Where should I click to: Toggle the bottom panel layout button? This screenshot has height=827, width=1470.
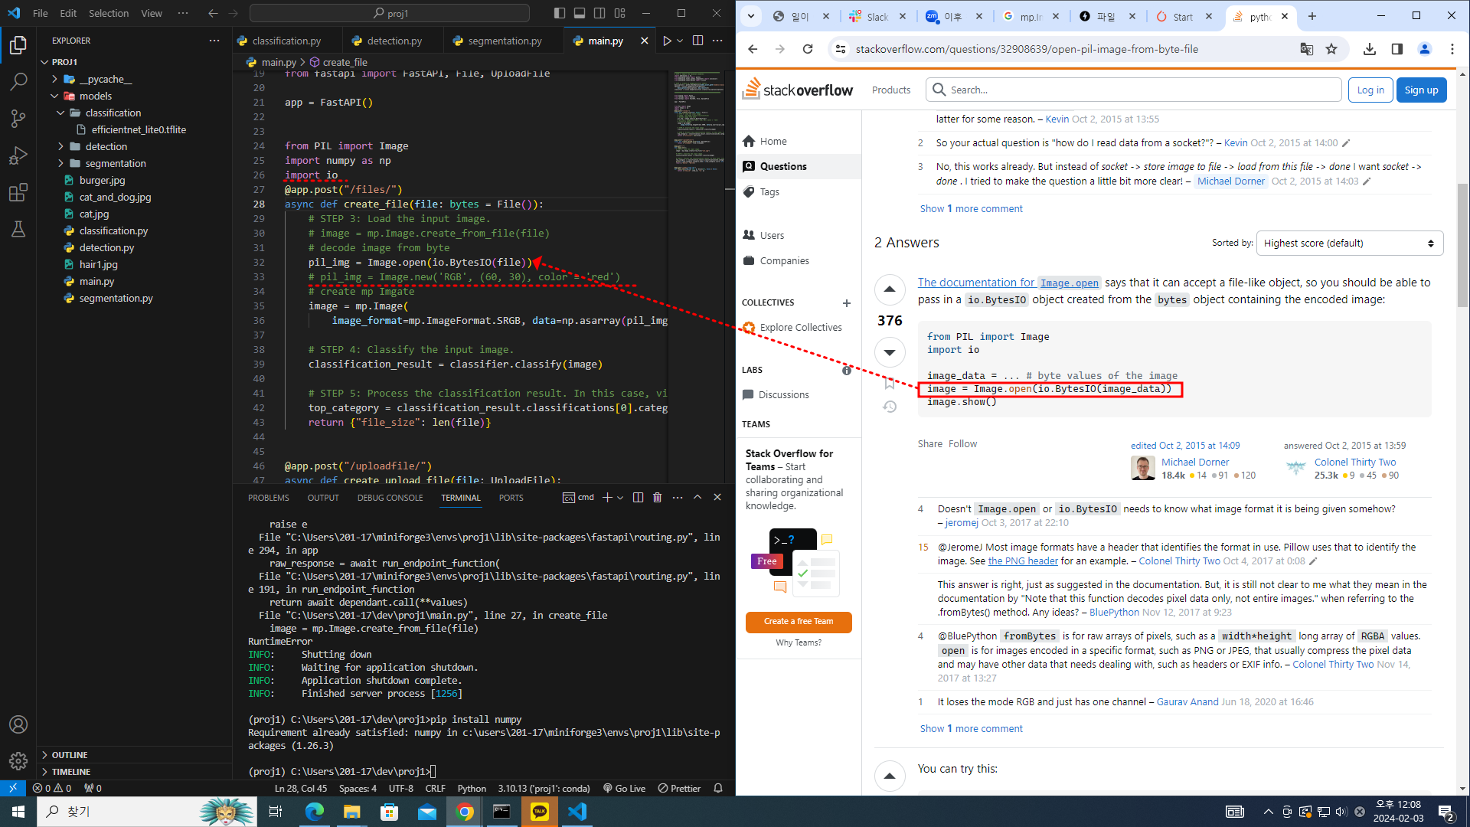tap(580, 13)
